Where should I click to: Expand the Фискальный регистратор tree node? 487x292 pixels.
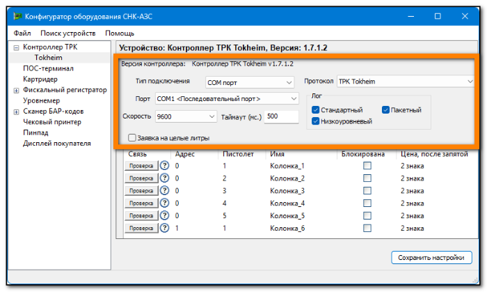[x=16, y=91]
